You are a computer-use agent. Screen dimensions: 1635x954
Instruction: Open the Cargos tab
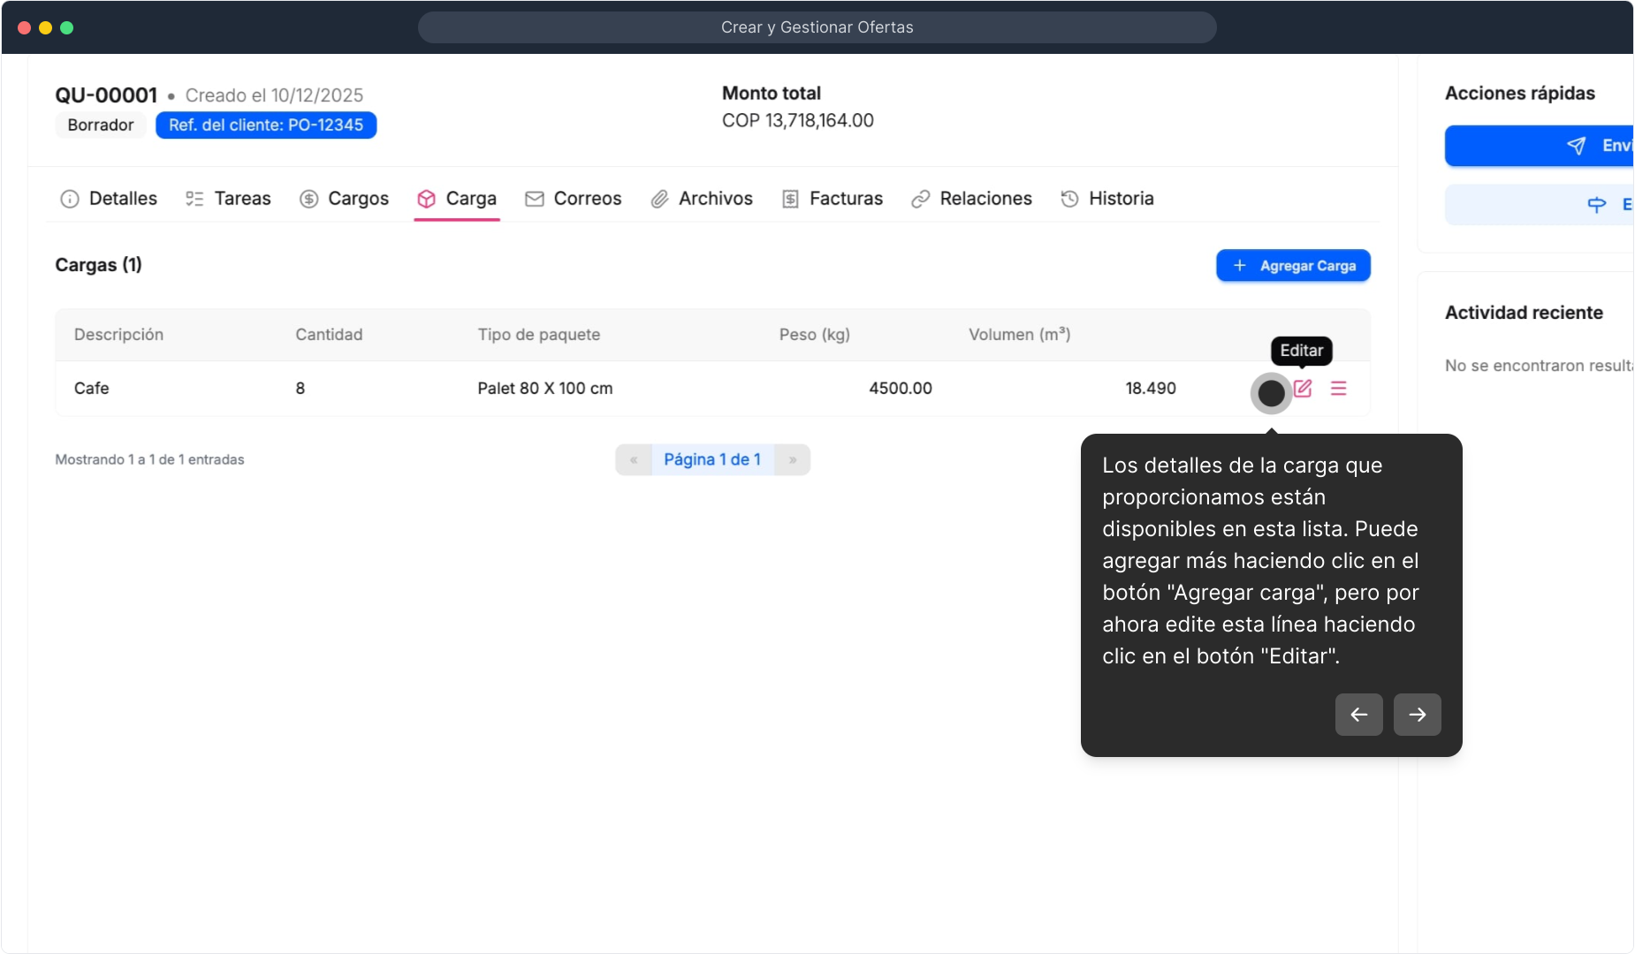[344, 199]
